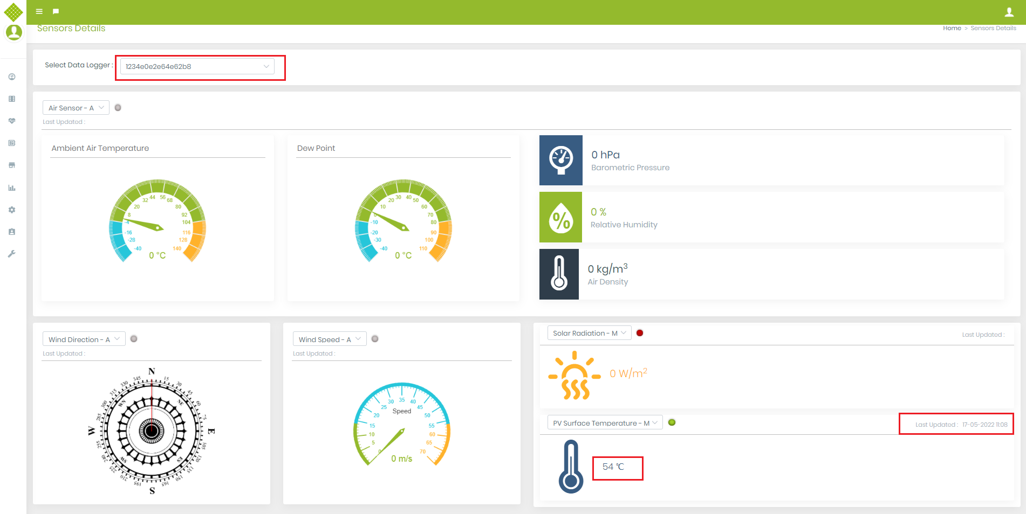Click the red status light next to Solar Radiation
Image resolution: width=1026 pixels, height=514 pixels.
pos(640,333)
